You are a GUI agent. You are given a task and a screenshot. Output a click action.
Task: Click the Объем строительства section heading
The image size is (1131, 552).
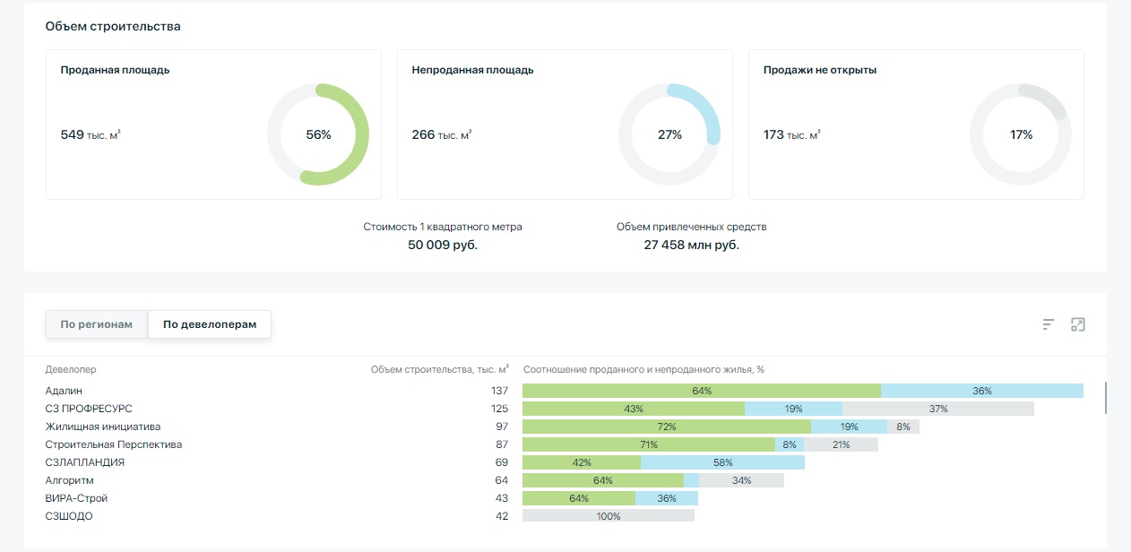click(x=113, y=27)
